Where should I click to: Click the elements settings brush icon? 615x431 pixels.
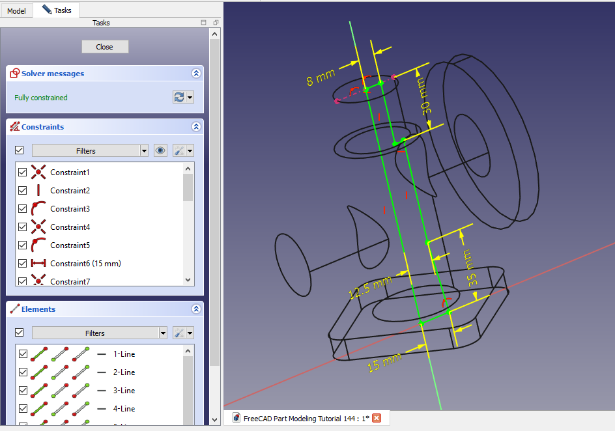(x=179, y=333)
